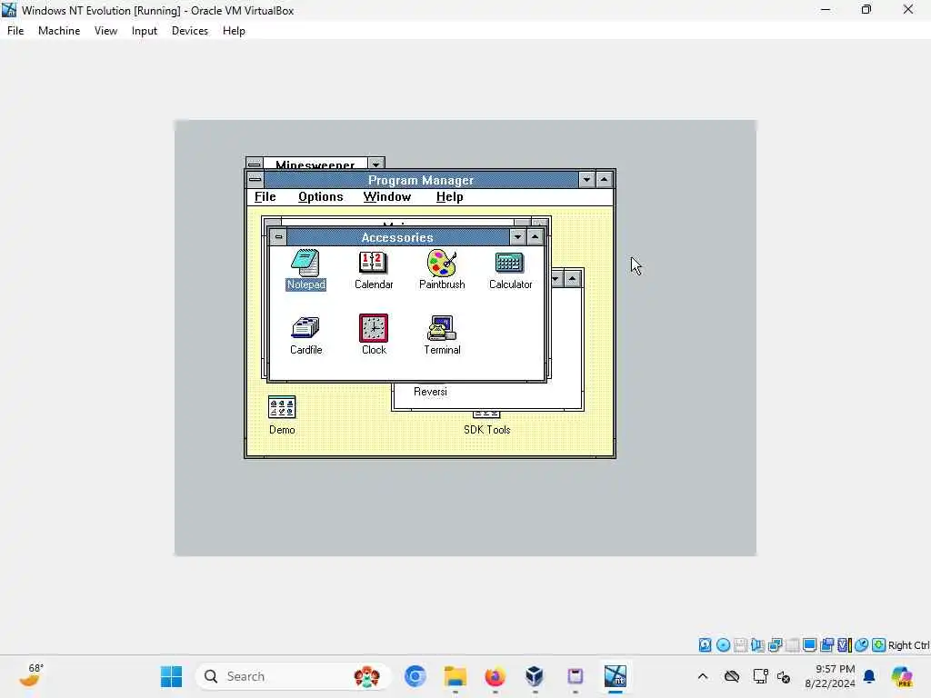Minimize the Accessories group window

pyautogui.click(x=517, y=237)
